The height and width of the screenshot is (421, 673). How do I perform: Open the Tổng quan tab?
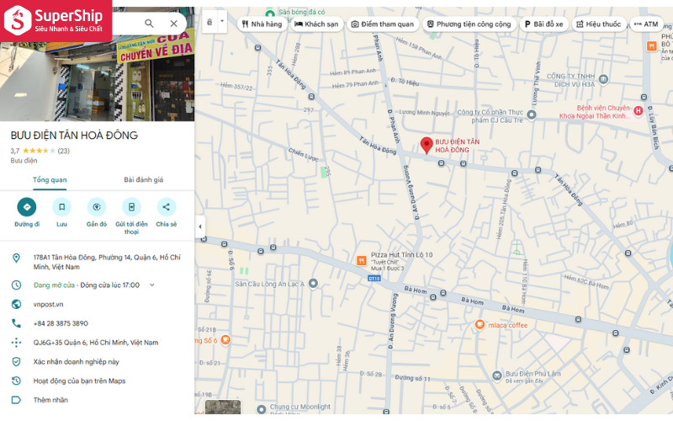click(50, 179)
